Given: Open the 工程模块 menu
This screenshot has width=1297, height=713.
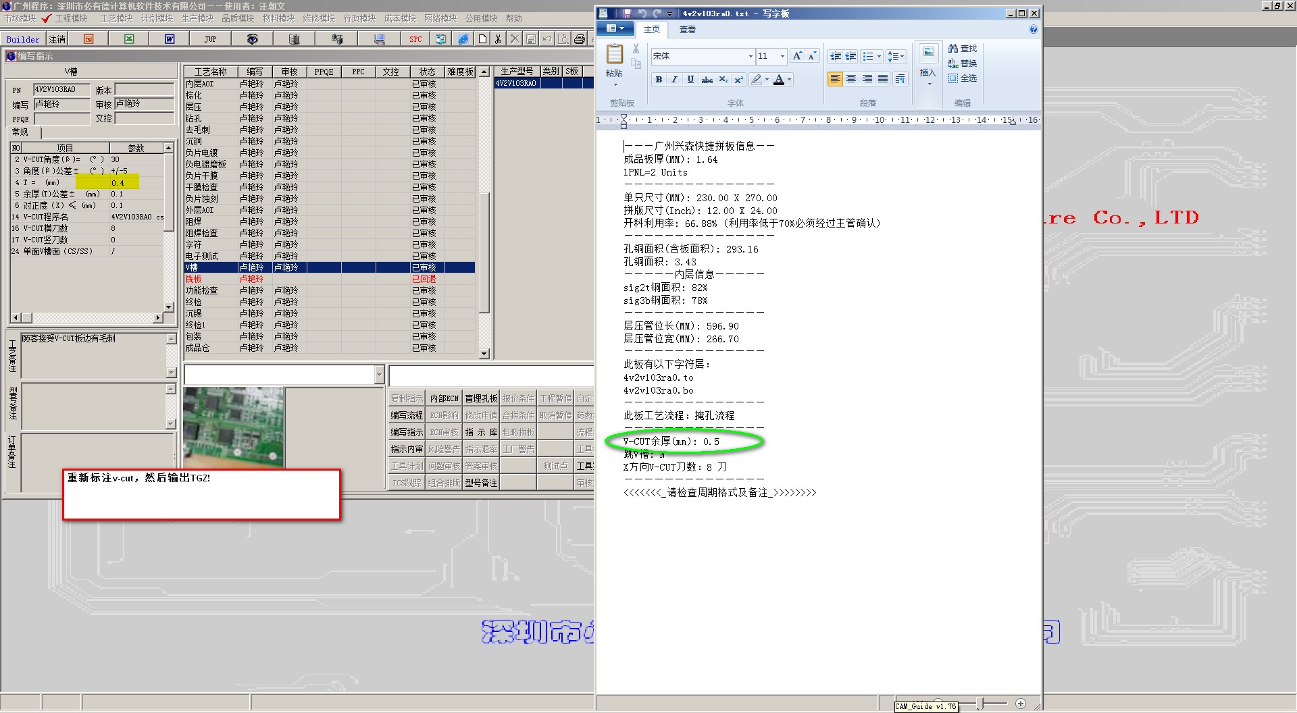Looking at the screenshot, I should (x=71, y=18).
